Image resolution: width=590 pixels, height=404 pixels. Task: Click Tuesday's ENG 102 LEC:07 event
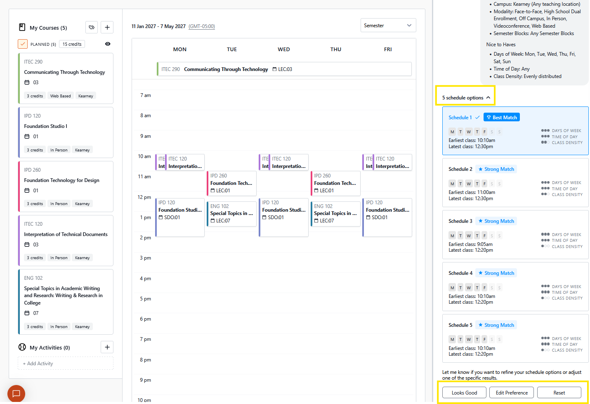[231, 214]
